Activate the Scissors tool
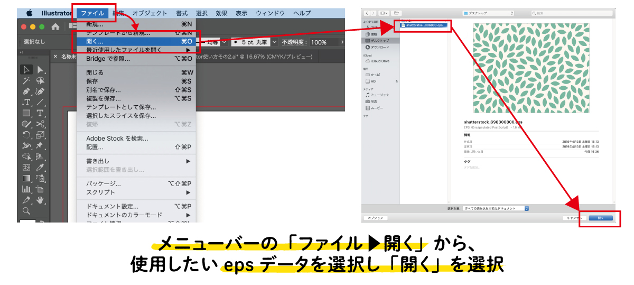634x285 pixels. [x=40, y=124]
